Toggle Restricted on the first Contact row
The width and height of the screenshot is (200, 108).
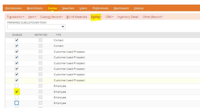(x=40, y=40)
